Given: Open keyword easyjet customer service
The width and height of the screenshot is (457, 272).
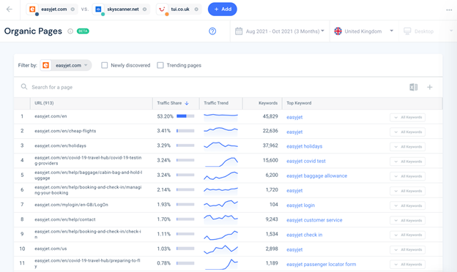Looking at the screenshot, I should 314,220.
